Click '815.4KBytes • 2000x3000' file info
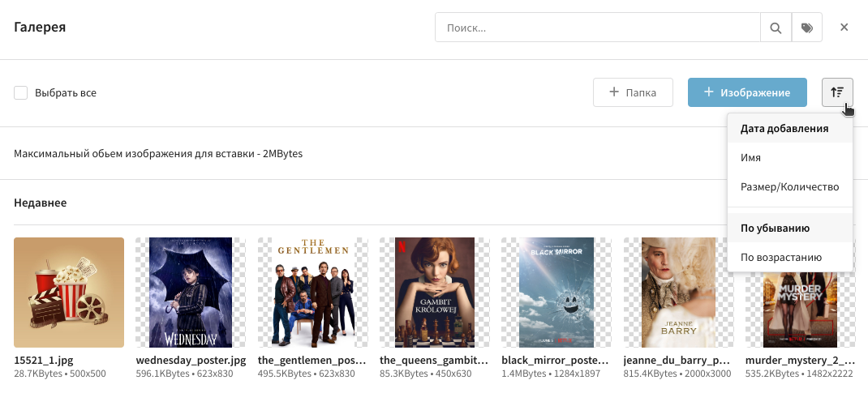Image resolution: width=868 pixels, height=393 pixels. coord(677,374)
